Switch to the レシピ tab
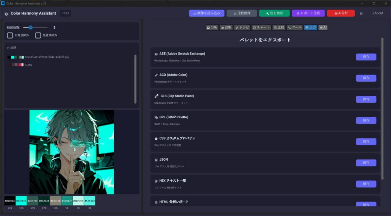Screen dimensions: 391x216 [x=242, y=27]
